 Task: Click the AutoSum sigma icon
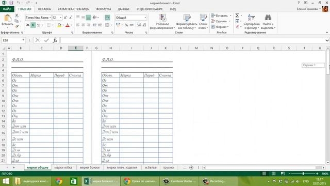click(x=237, y=16)
